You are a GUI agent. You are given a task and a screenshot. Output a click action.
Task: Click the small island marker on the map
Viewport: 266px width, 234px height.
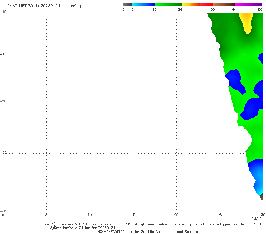pyautogui.click(x=33, y=147)
